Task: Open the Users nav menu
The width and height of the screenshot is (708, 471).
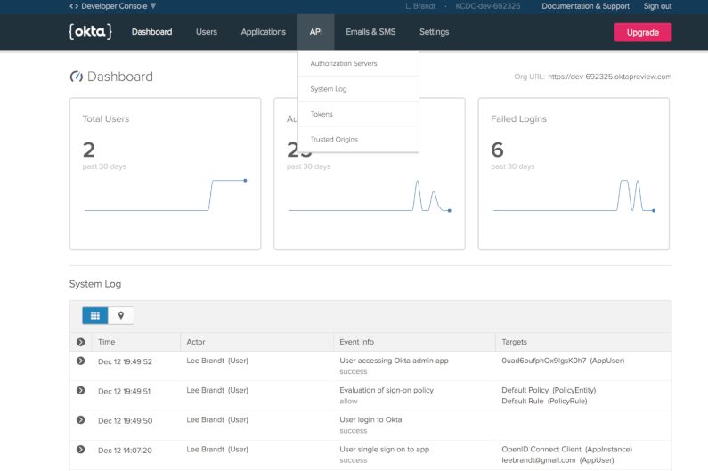Action: point(207,32)
